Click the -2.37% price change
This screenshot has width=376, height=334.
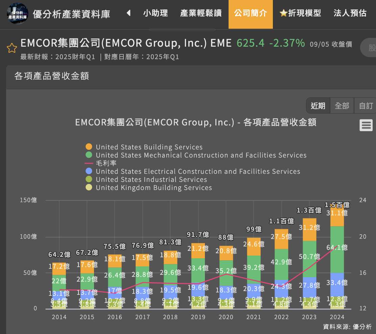coord(287,43)
